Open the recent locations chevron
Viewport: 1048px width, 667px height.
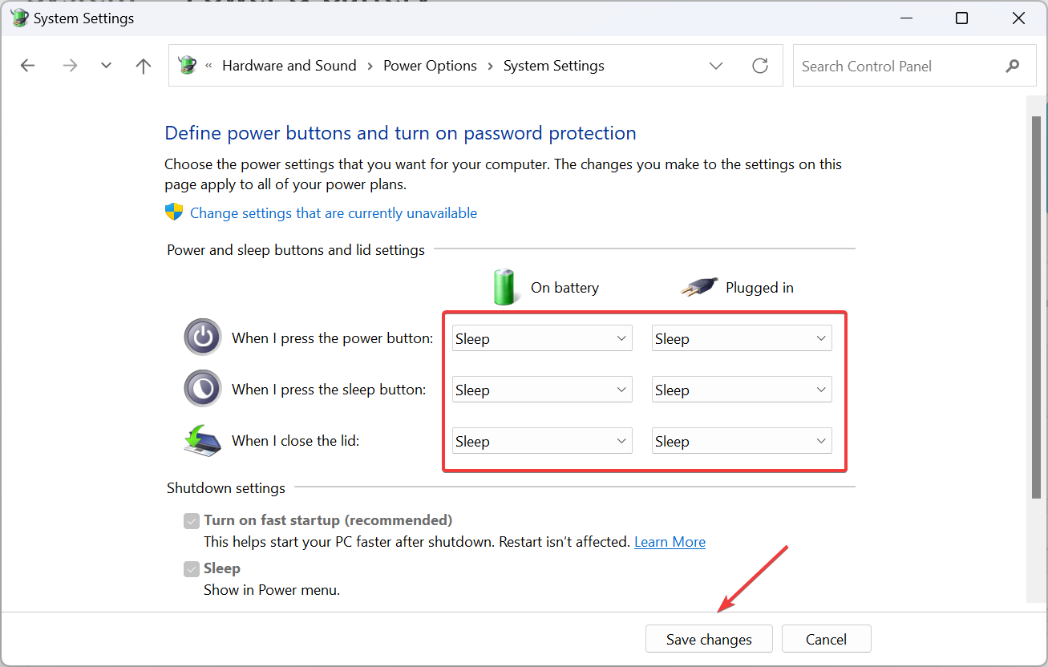[106, 66]
